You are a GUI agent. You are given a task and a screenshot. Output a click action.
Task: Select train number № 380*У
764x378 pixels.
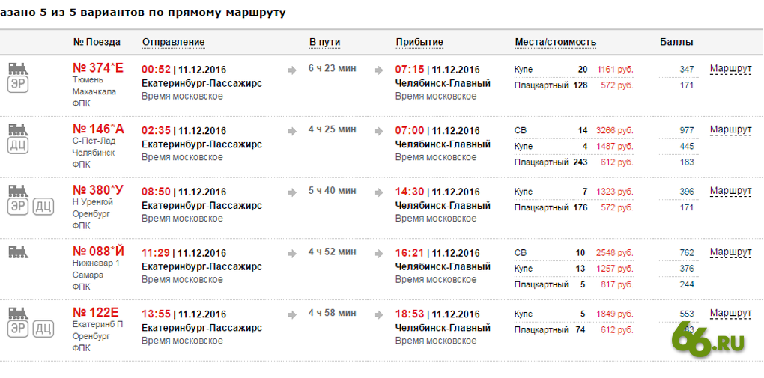(x=98, y=189)
